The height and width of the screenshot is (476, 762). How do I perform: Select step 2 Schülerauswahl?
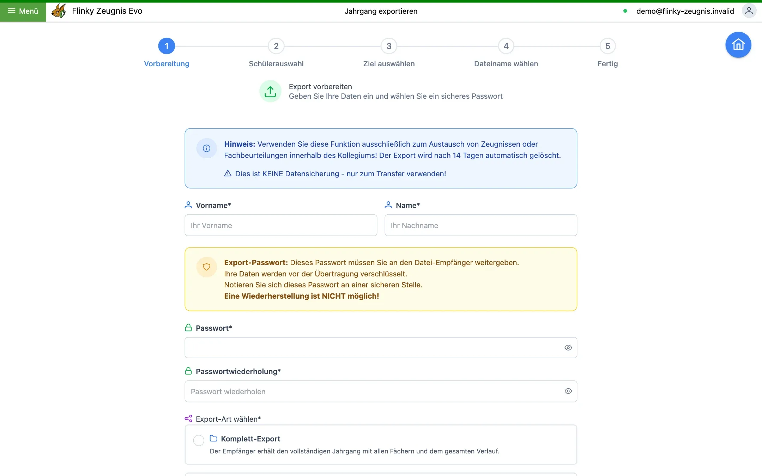tap(276, 46)
